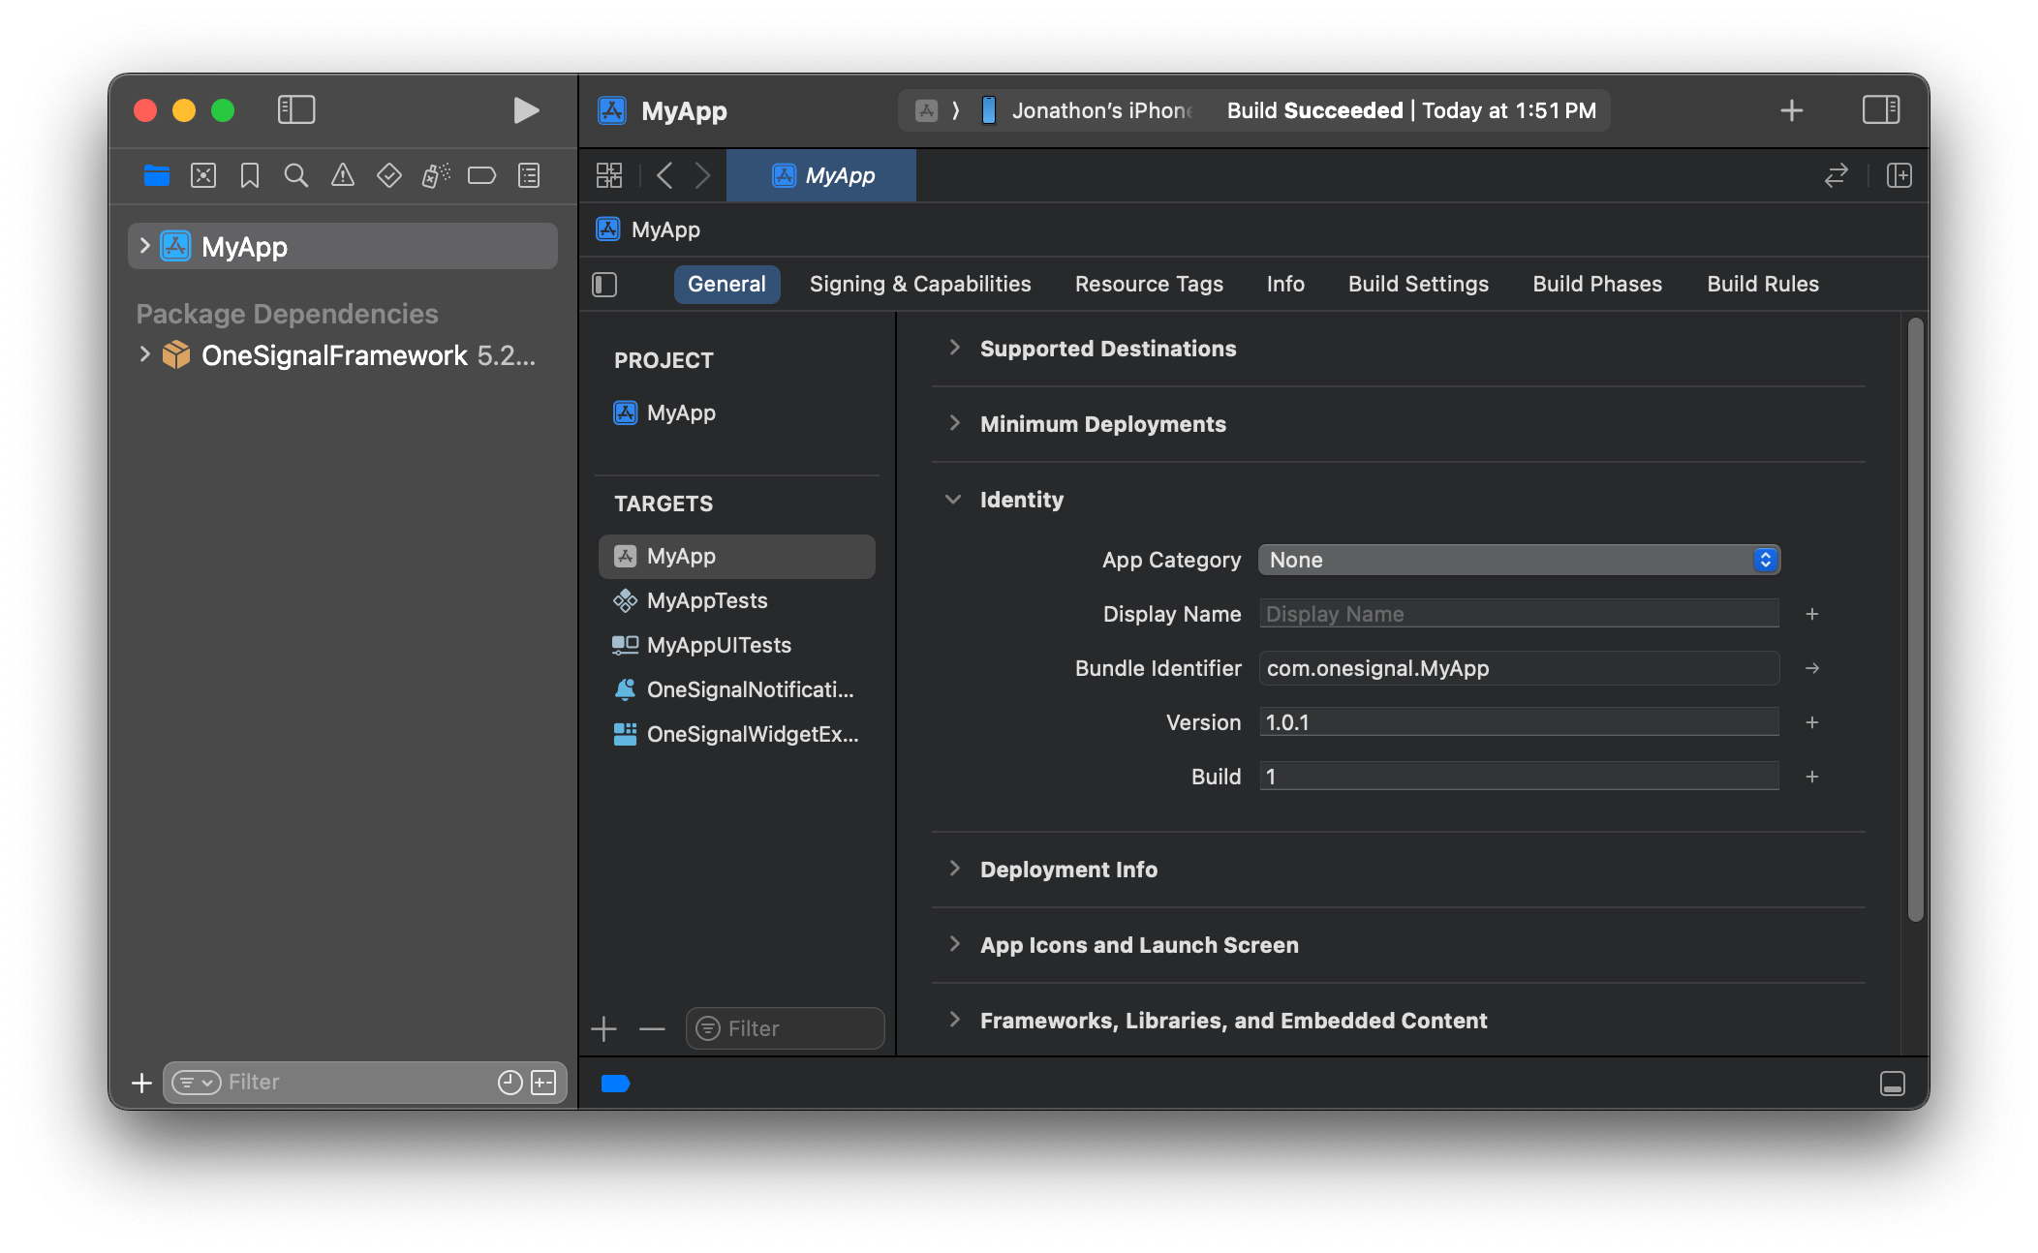Viewport: 2038px width, 1253px height.
Task: Select OneSignalFramework package row
Action: 343,355
